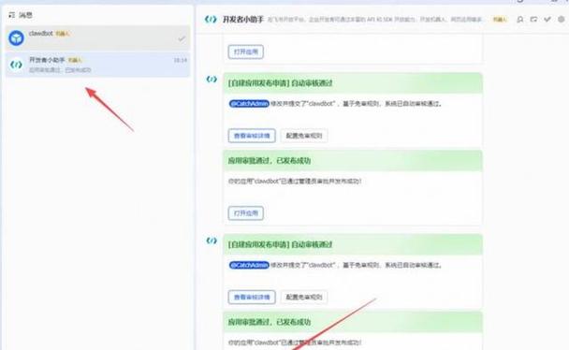Click the @CatchAdmin mention in upper card
The height and width of the screenshot is (350, 569).
[x=249, y=104]
